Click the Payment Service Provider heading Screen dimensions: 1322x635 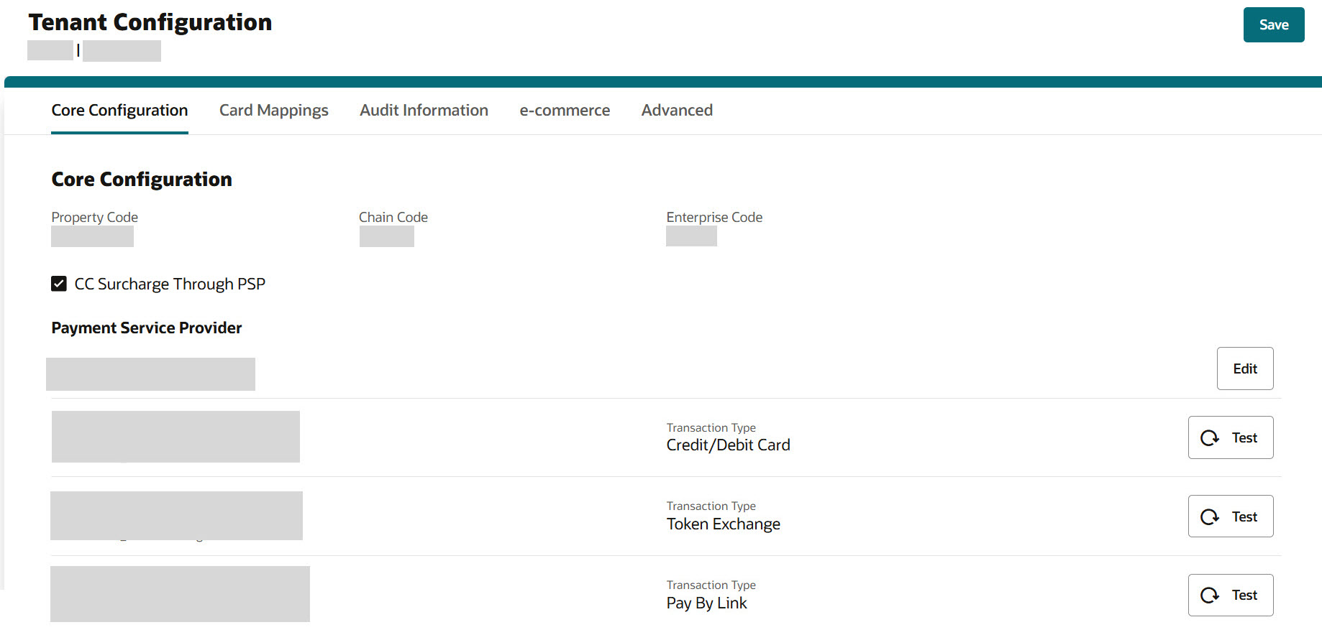click(x=147, y=328)
